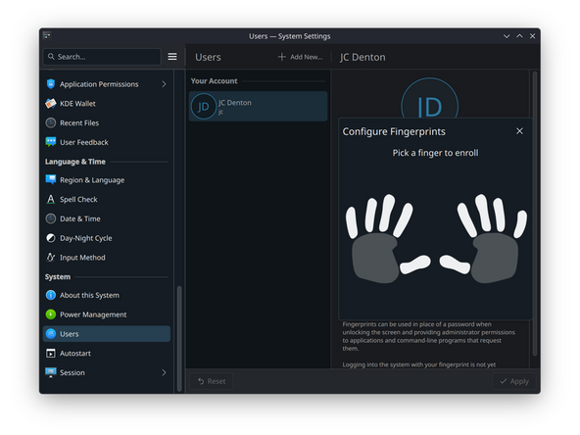Open Date & Time settings
Screen dimensions: 580x435
tap(107, 218)
